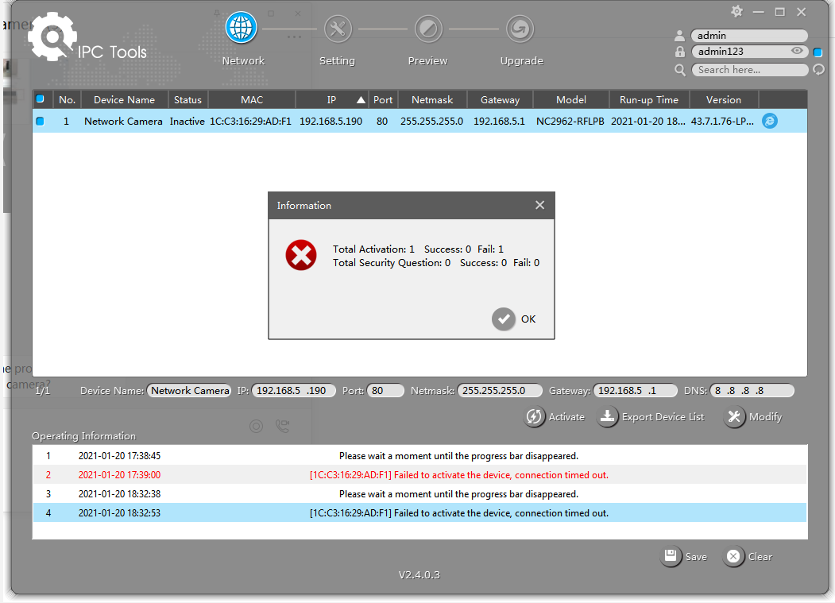Sort by Version column header

724,99
